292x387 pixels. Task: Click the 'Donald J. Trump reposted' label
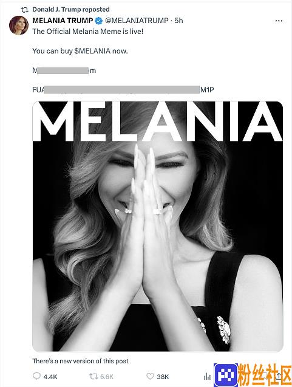pyautogui.click(x=71, y=9)
